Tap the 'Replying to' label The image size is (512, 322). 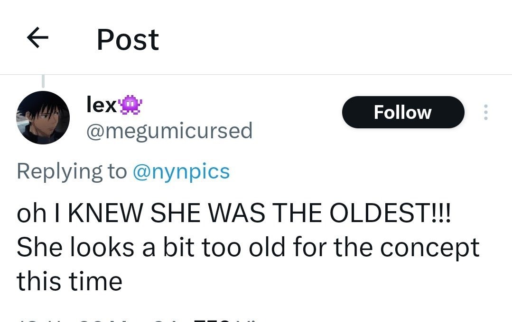click(72, 171)
